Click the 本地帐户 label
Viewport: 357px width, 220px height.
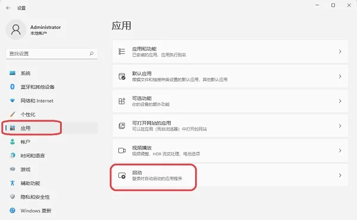coord(39,33)
